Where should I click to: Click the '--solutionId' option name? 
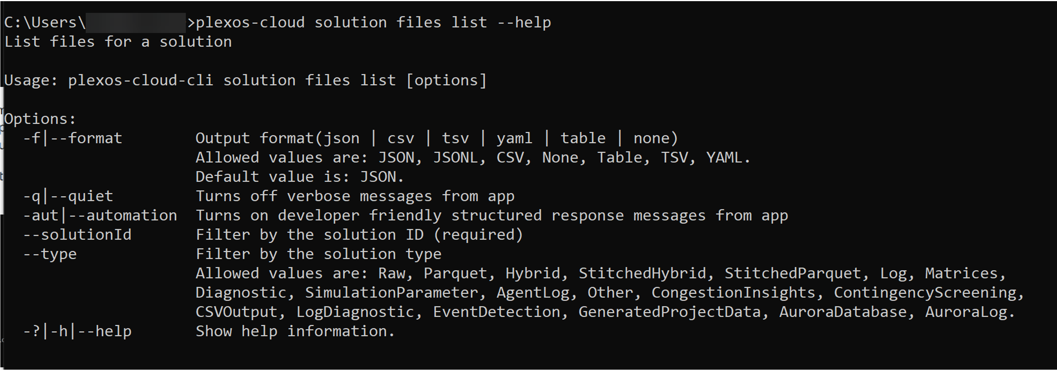coord(77,235)
